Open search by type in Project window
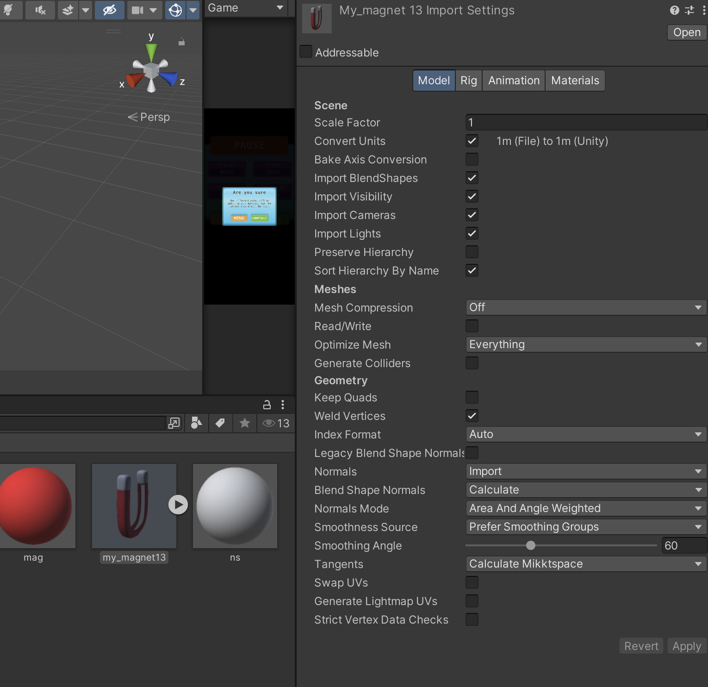The height and width of the screenshot is (687, 708). (x=196, y=423)
